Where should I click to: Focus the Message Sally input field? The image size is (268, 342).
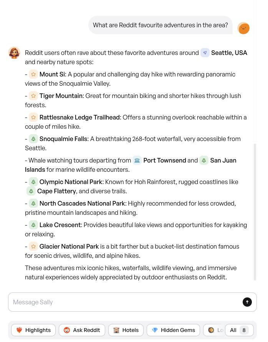pos(123,302)
